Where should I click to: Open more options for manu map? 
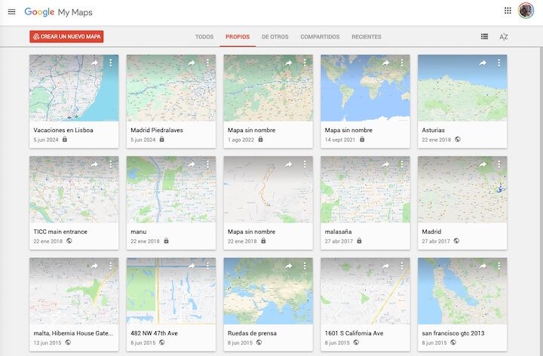coord(207,164)
